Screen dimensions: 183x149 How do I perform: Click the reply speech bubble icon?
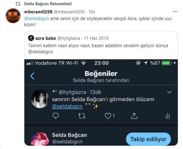56,116
